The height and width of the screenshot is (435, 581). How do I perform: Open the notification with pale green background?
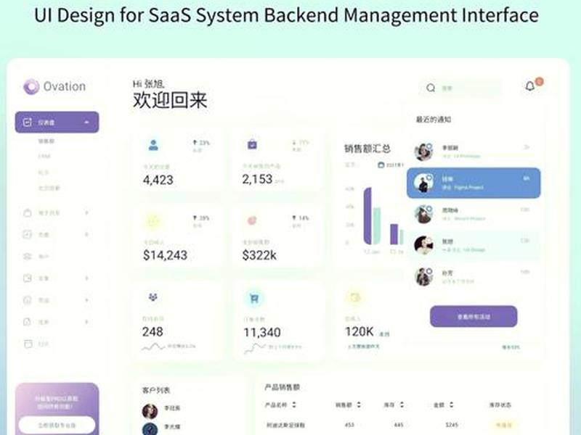tap(474, 245)
